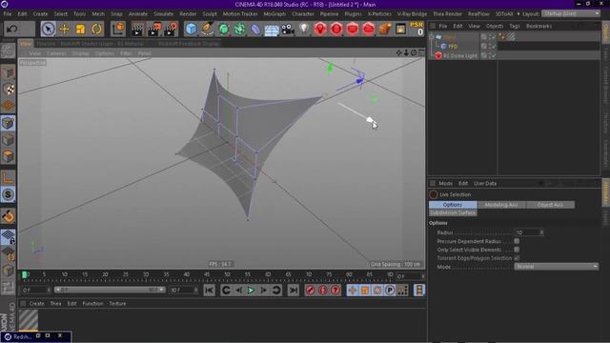Viewport: 610px width, 343px height.
Task: Click the red Redshift cloud icon
Action: [369, 29]
